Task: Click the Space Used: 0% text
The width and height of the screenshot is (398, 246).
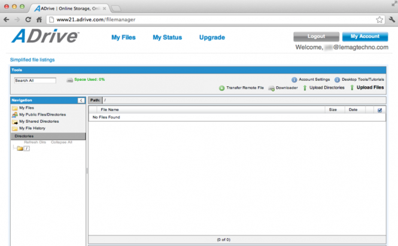Action: pyautogui.click(x=89, y=80)
